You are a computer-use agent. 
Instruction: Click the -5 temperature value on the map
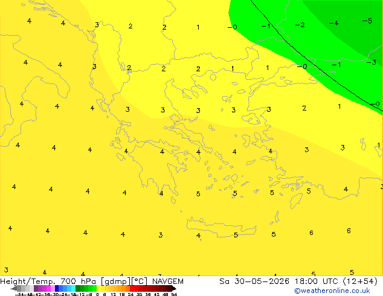point(367,21)
